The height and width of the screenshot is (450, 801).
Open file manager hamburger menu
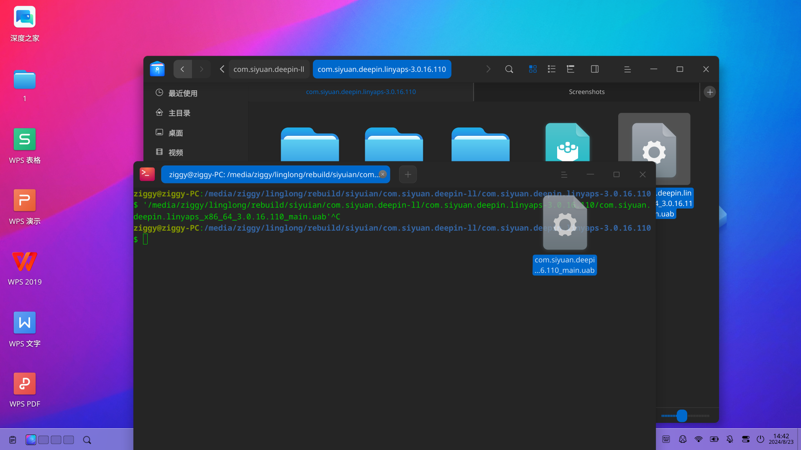(x=627, y=69)
